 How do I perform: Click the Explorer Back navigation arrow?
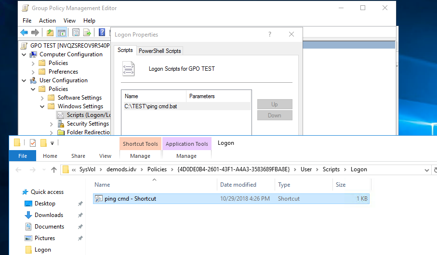[19, 169]
